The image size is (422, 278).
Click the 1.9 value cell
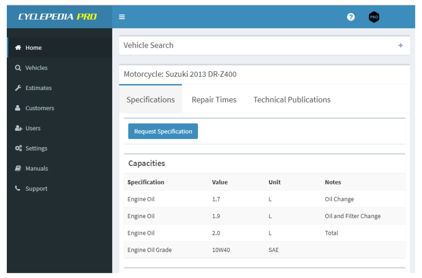(216, 216)
